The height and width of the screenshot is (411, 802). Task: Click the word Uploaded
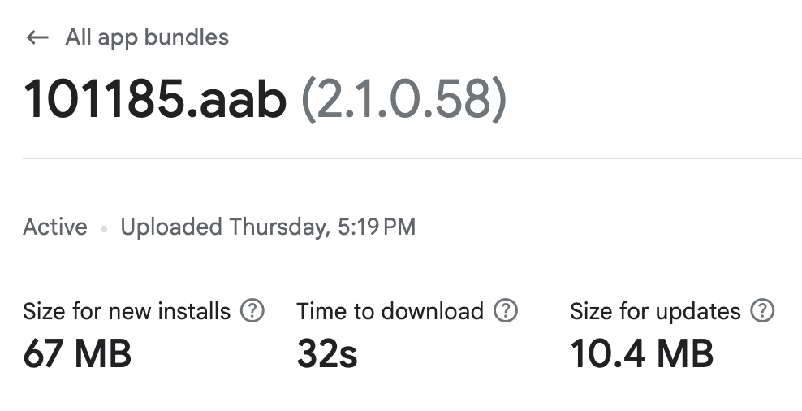(171, 227)
